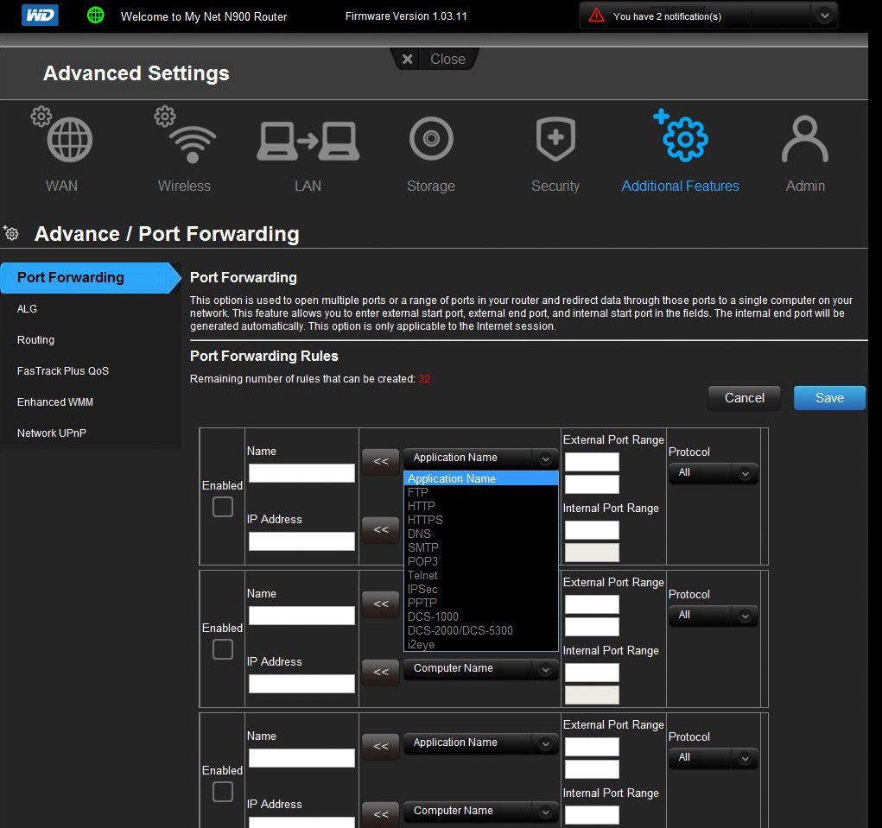Click the red notification warning icon
This screenshot has height=828, width=882.
pyautogui.click(x=596, y=16)
